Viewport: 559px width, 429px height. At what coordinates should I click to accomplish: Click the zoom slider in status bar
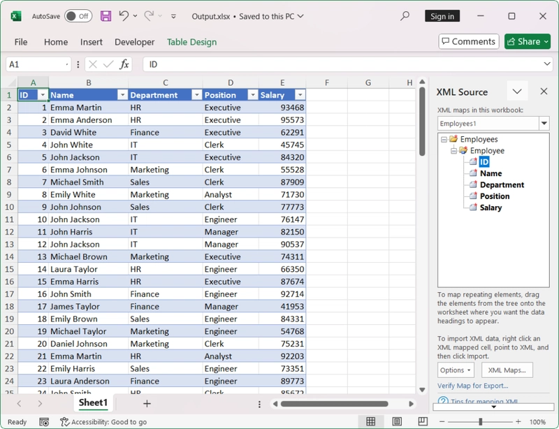(480, 422)
